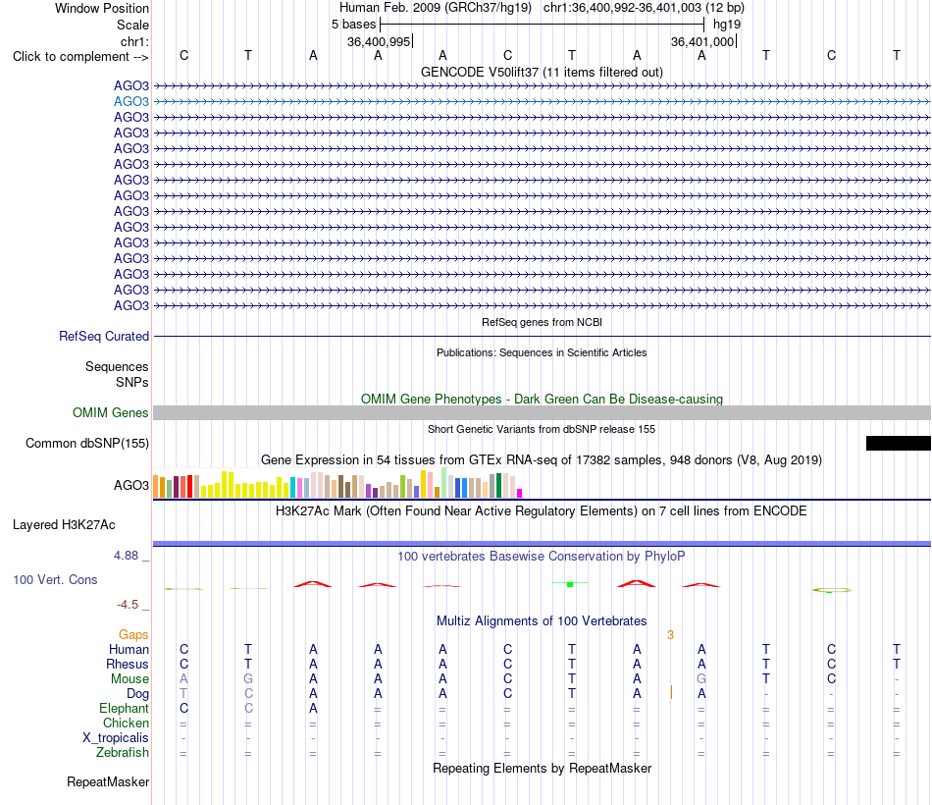Click the black dbSNP variant block

point(898,444)
